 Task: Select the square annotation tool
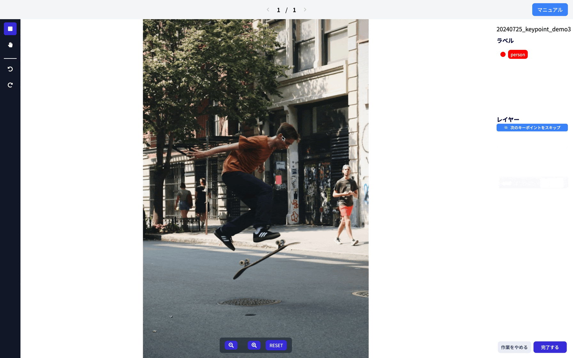10,29
